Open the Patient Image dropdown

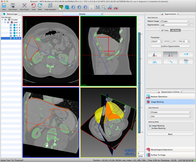[x=174, y=21]
